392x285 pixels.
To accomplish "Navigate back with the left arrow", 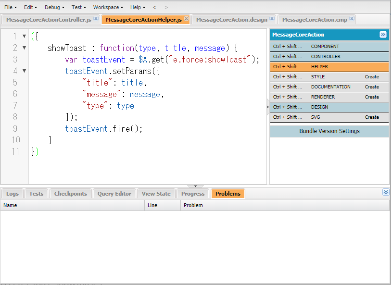I will point(154,7).
